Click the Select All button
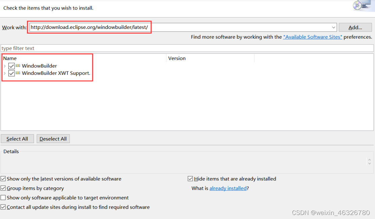 pos(17,138)
